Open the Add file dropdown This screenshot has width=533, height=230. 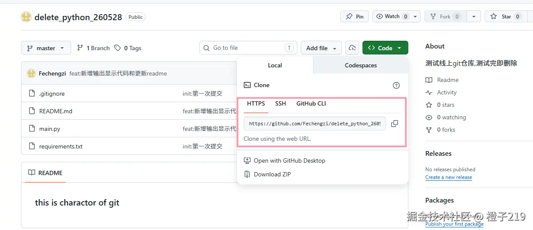(x=321, y=48)
